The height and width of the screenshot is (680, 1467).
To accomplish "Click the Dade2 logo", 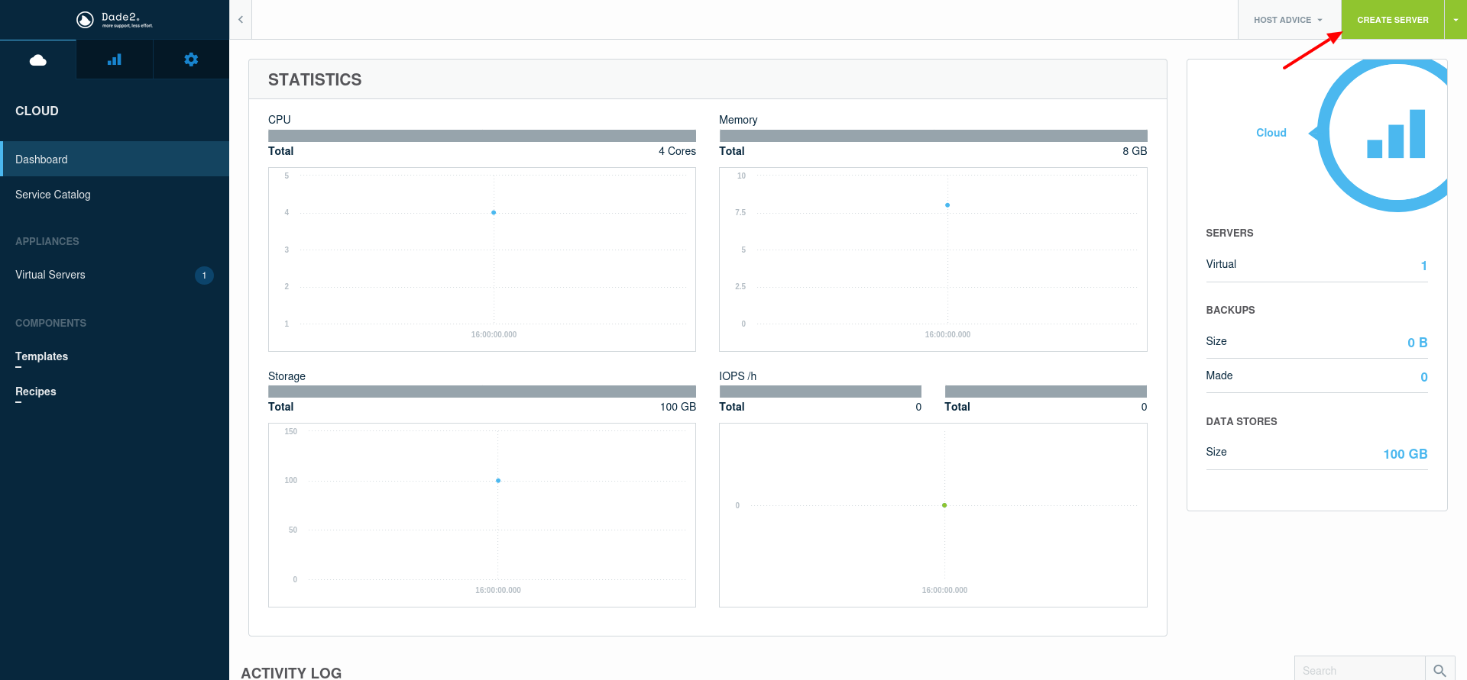I will (x=115, y=20).
